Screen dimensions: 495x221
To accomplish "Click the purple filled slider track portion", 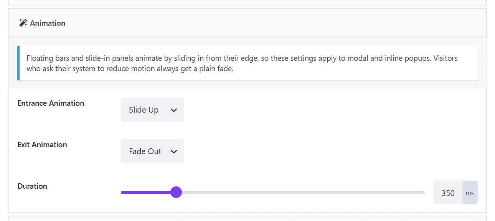I will point(146,192).
